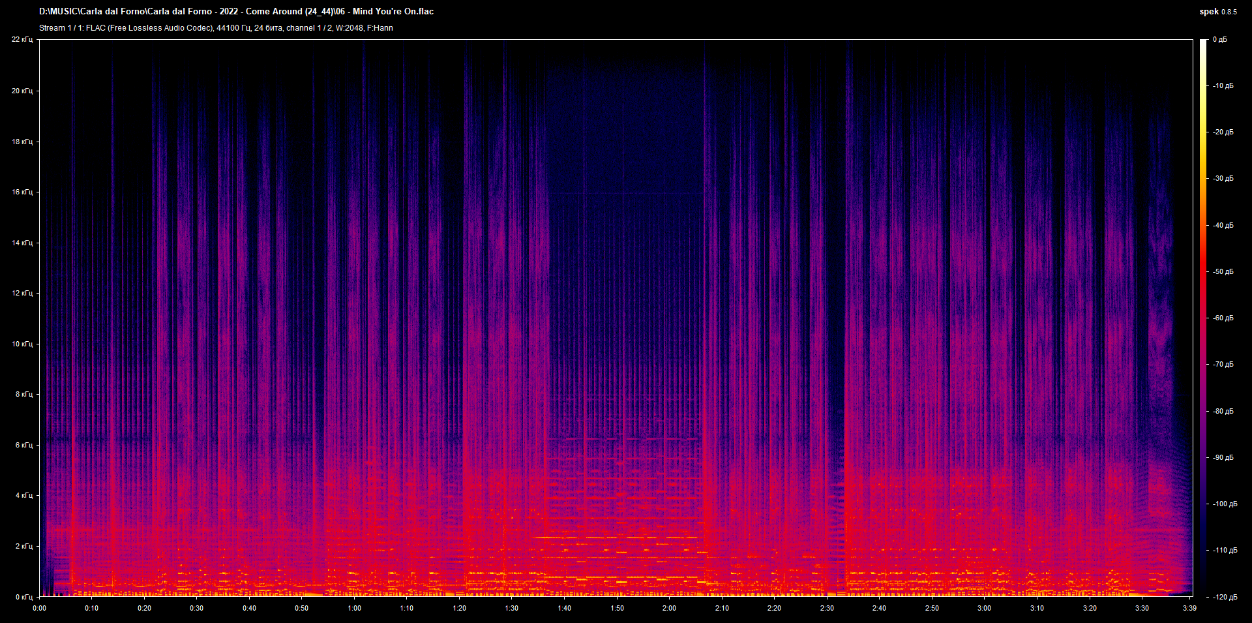Click the file path title text
1252x623 pixels.
(x=236, y=11)
